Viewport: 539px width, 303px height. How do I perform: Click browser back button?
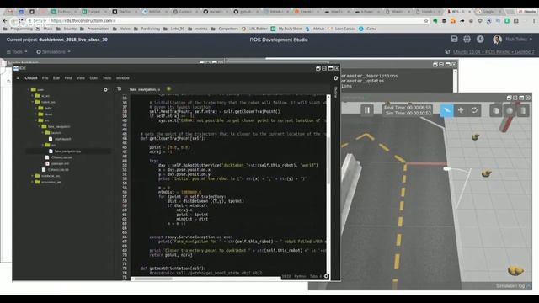[x=5, y=21]
